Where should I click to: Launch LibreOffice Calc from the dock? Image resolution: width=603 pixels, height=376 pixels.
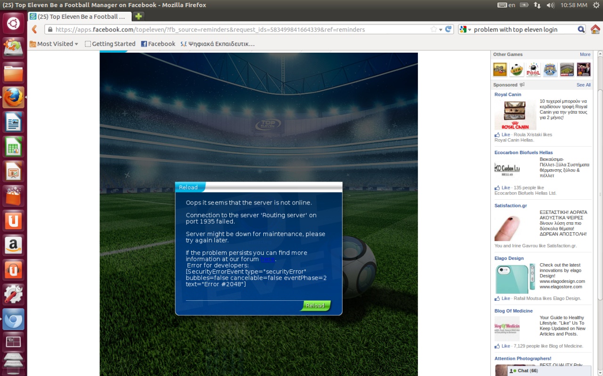point(13,147)
